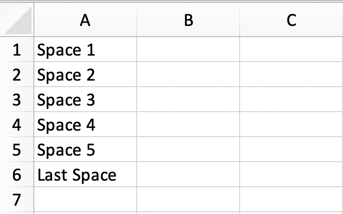Click the Last Space cell
Viewport: 343px width, 214px height.
tap(85, 175)
